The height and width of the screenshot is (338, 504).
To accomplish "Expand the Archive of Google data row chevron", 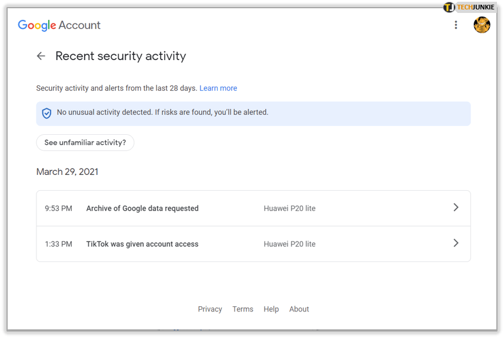I will 456,208.
